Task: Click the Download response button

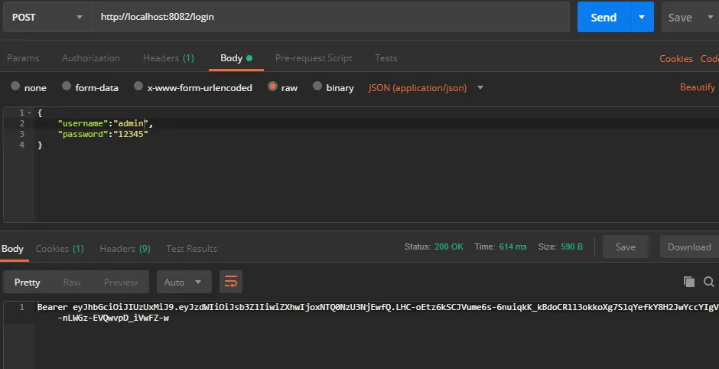Action: click(688, 247)
